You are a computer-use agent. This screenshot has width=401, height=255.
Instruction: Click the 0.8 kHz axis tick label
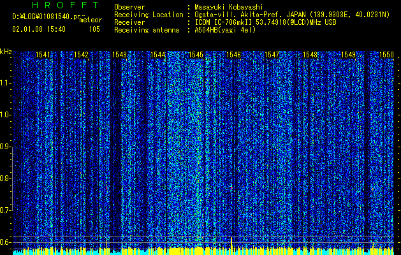[5, 178]
